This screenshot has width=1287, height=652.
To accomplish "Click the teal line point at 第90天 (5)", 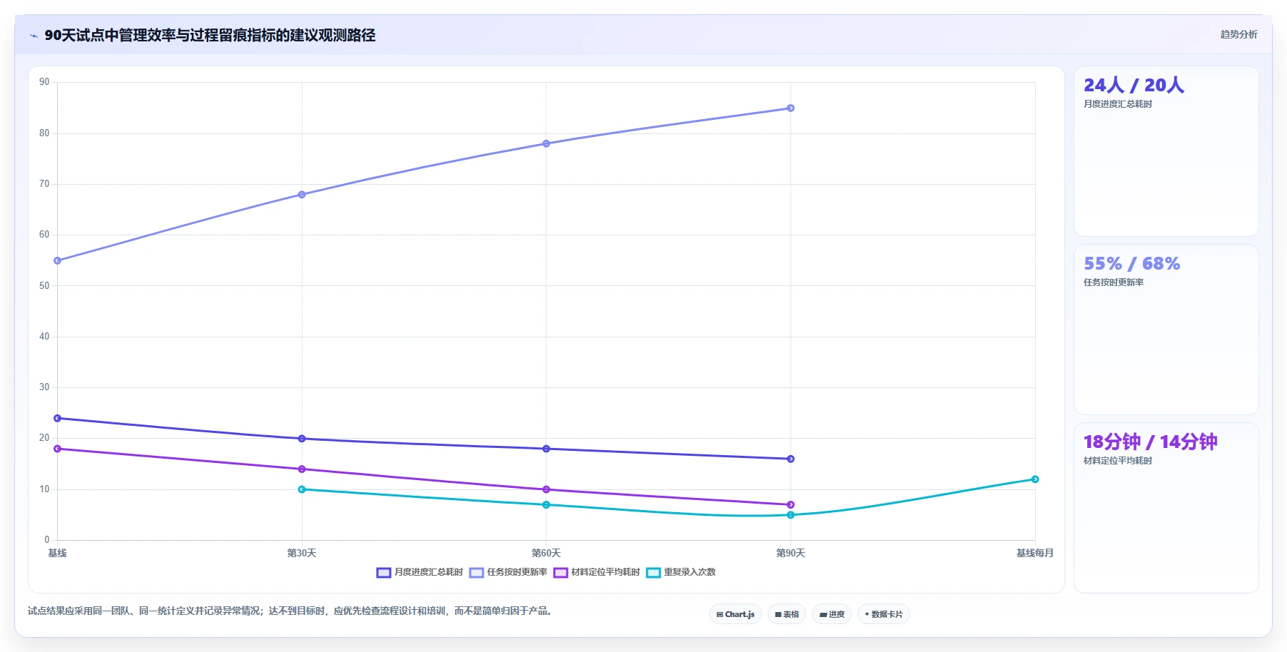I will coord(790,515).
